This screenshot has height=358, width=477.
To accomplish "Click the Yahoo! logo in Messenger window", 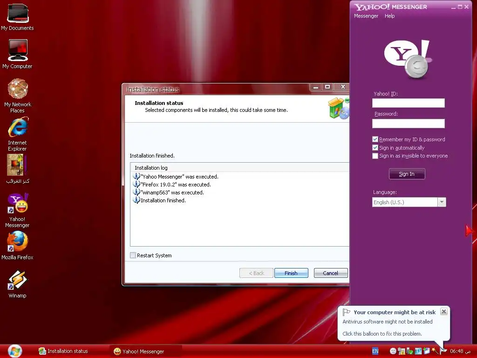I will coord(408,59).
